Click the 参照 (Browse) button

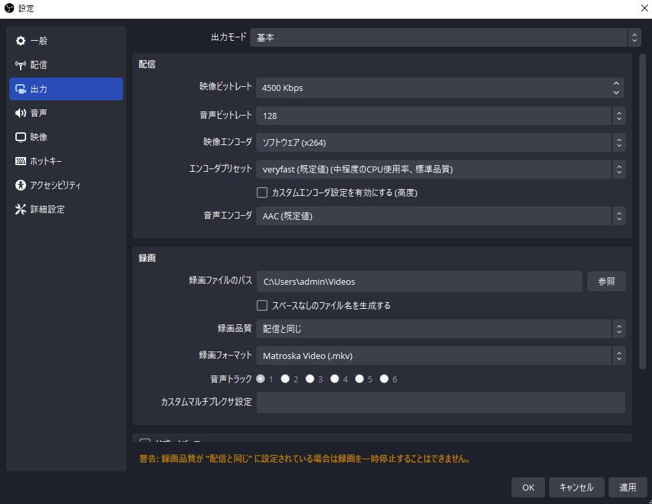(606, 281)
